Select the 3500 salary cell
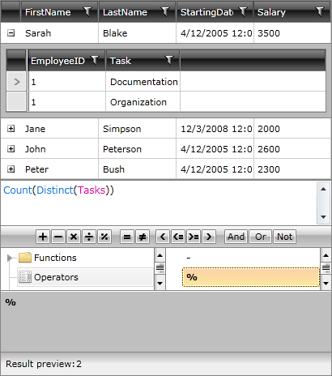This screenshot has width=332, height=376. (292, 33)
